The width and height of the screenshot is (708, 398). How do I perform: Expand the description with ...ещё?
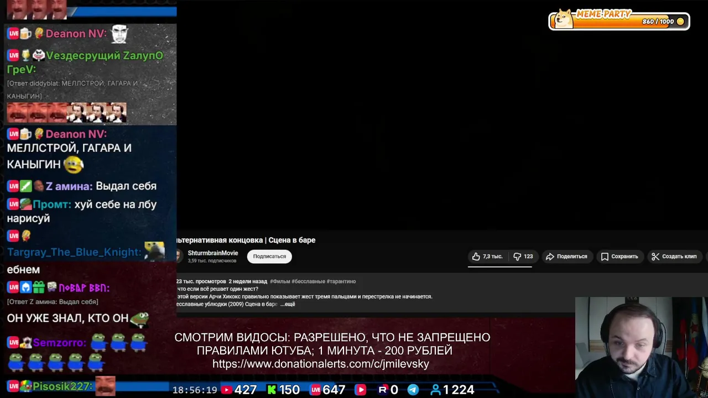point(288,305)
